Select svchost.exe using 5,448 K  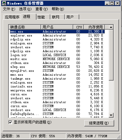tap(57, 98)
